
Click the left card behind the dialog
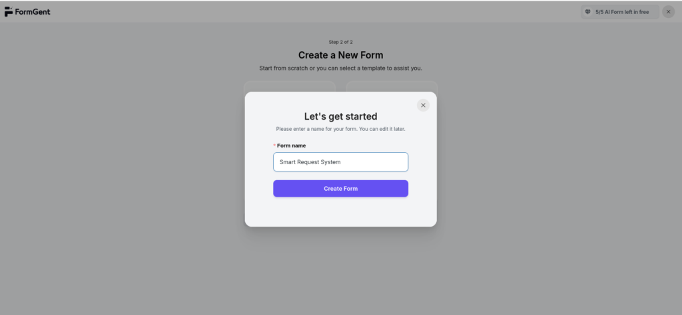[x=290, y=86]
